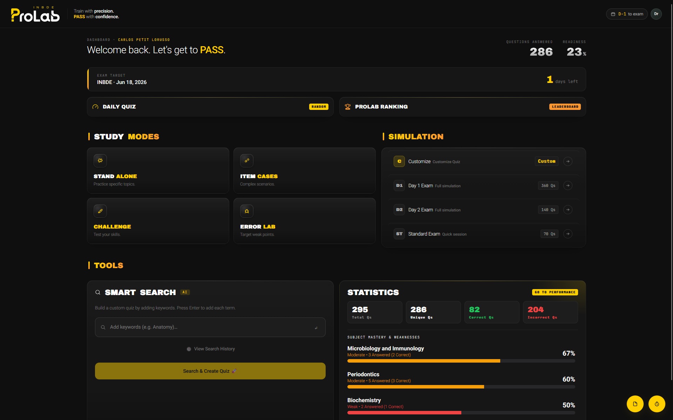Click the Periodontics progress bar
The height and width of the screenshot is (420, 673).
[461, 387]
